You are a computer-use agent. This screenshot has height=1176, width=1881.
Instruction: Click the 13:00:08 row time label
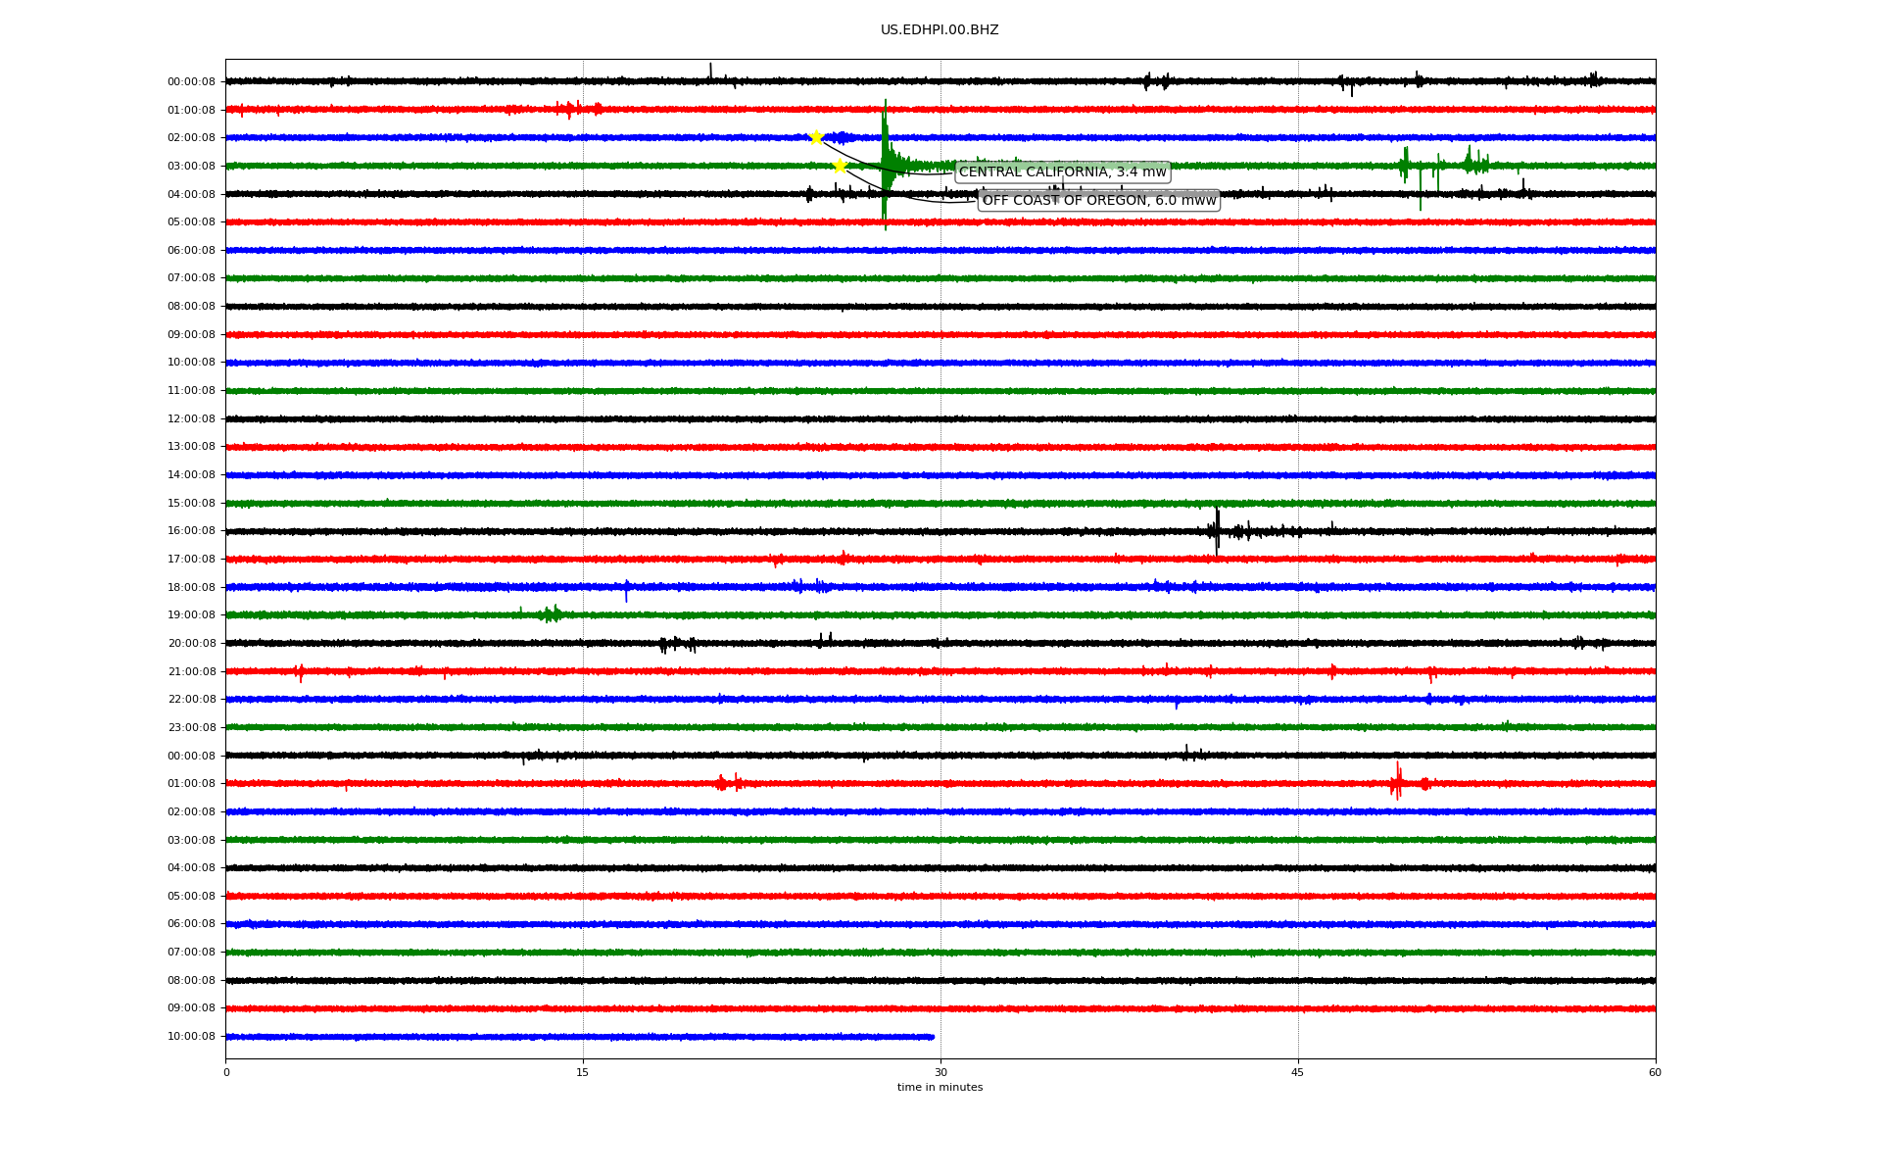click(191, 447)
